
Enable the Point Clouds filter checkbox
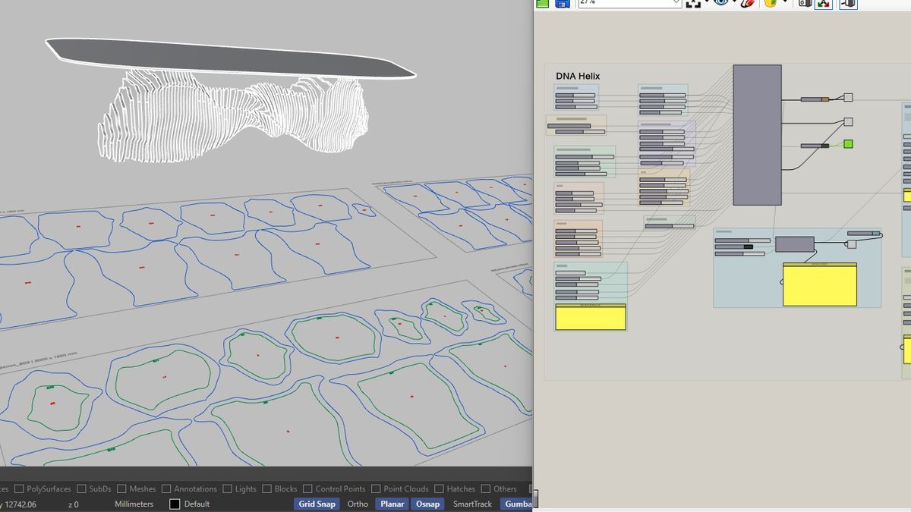tap(376, 489)
